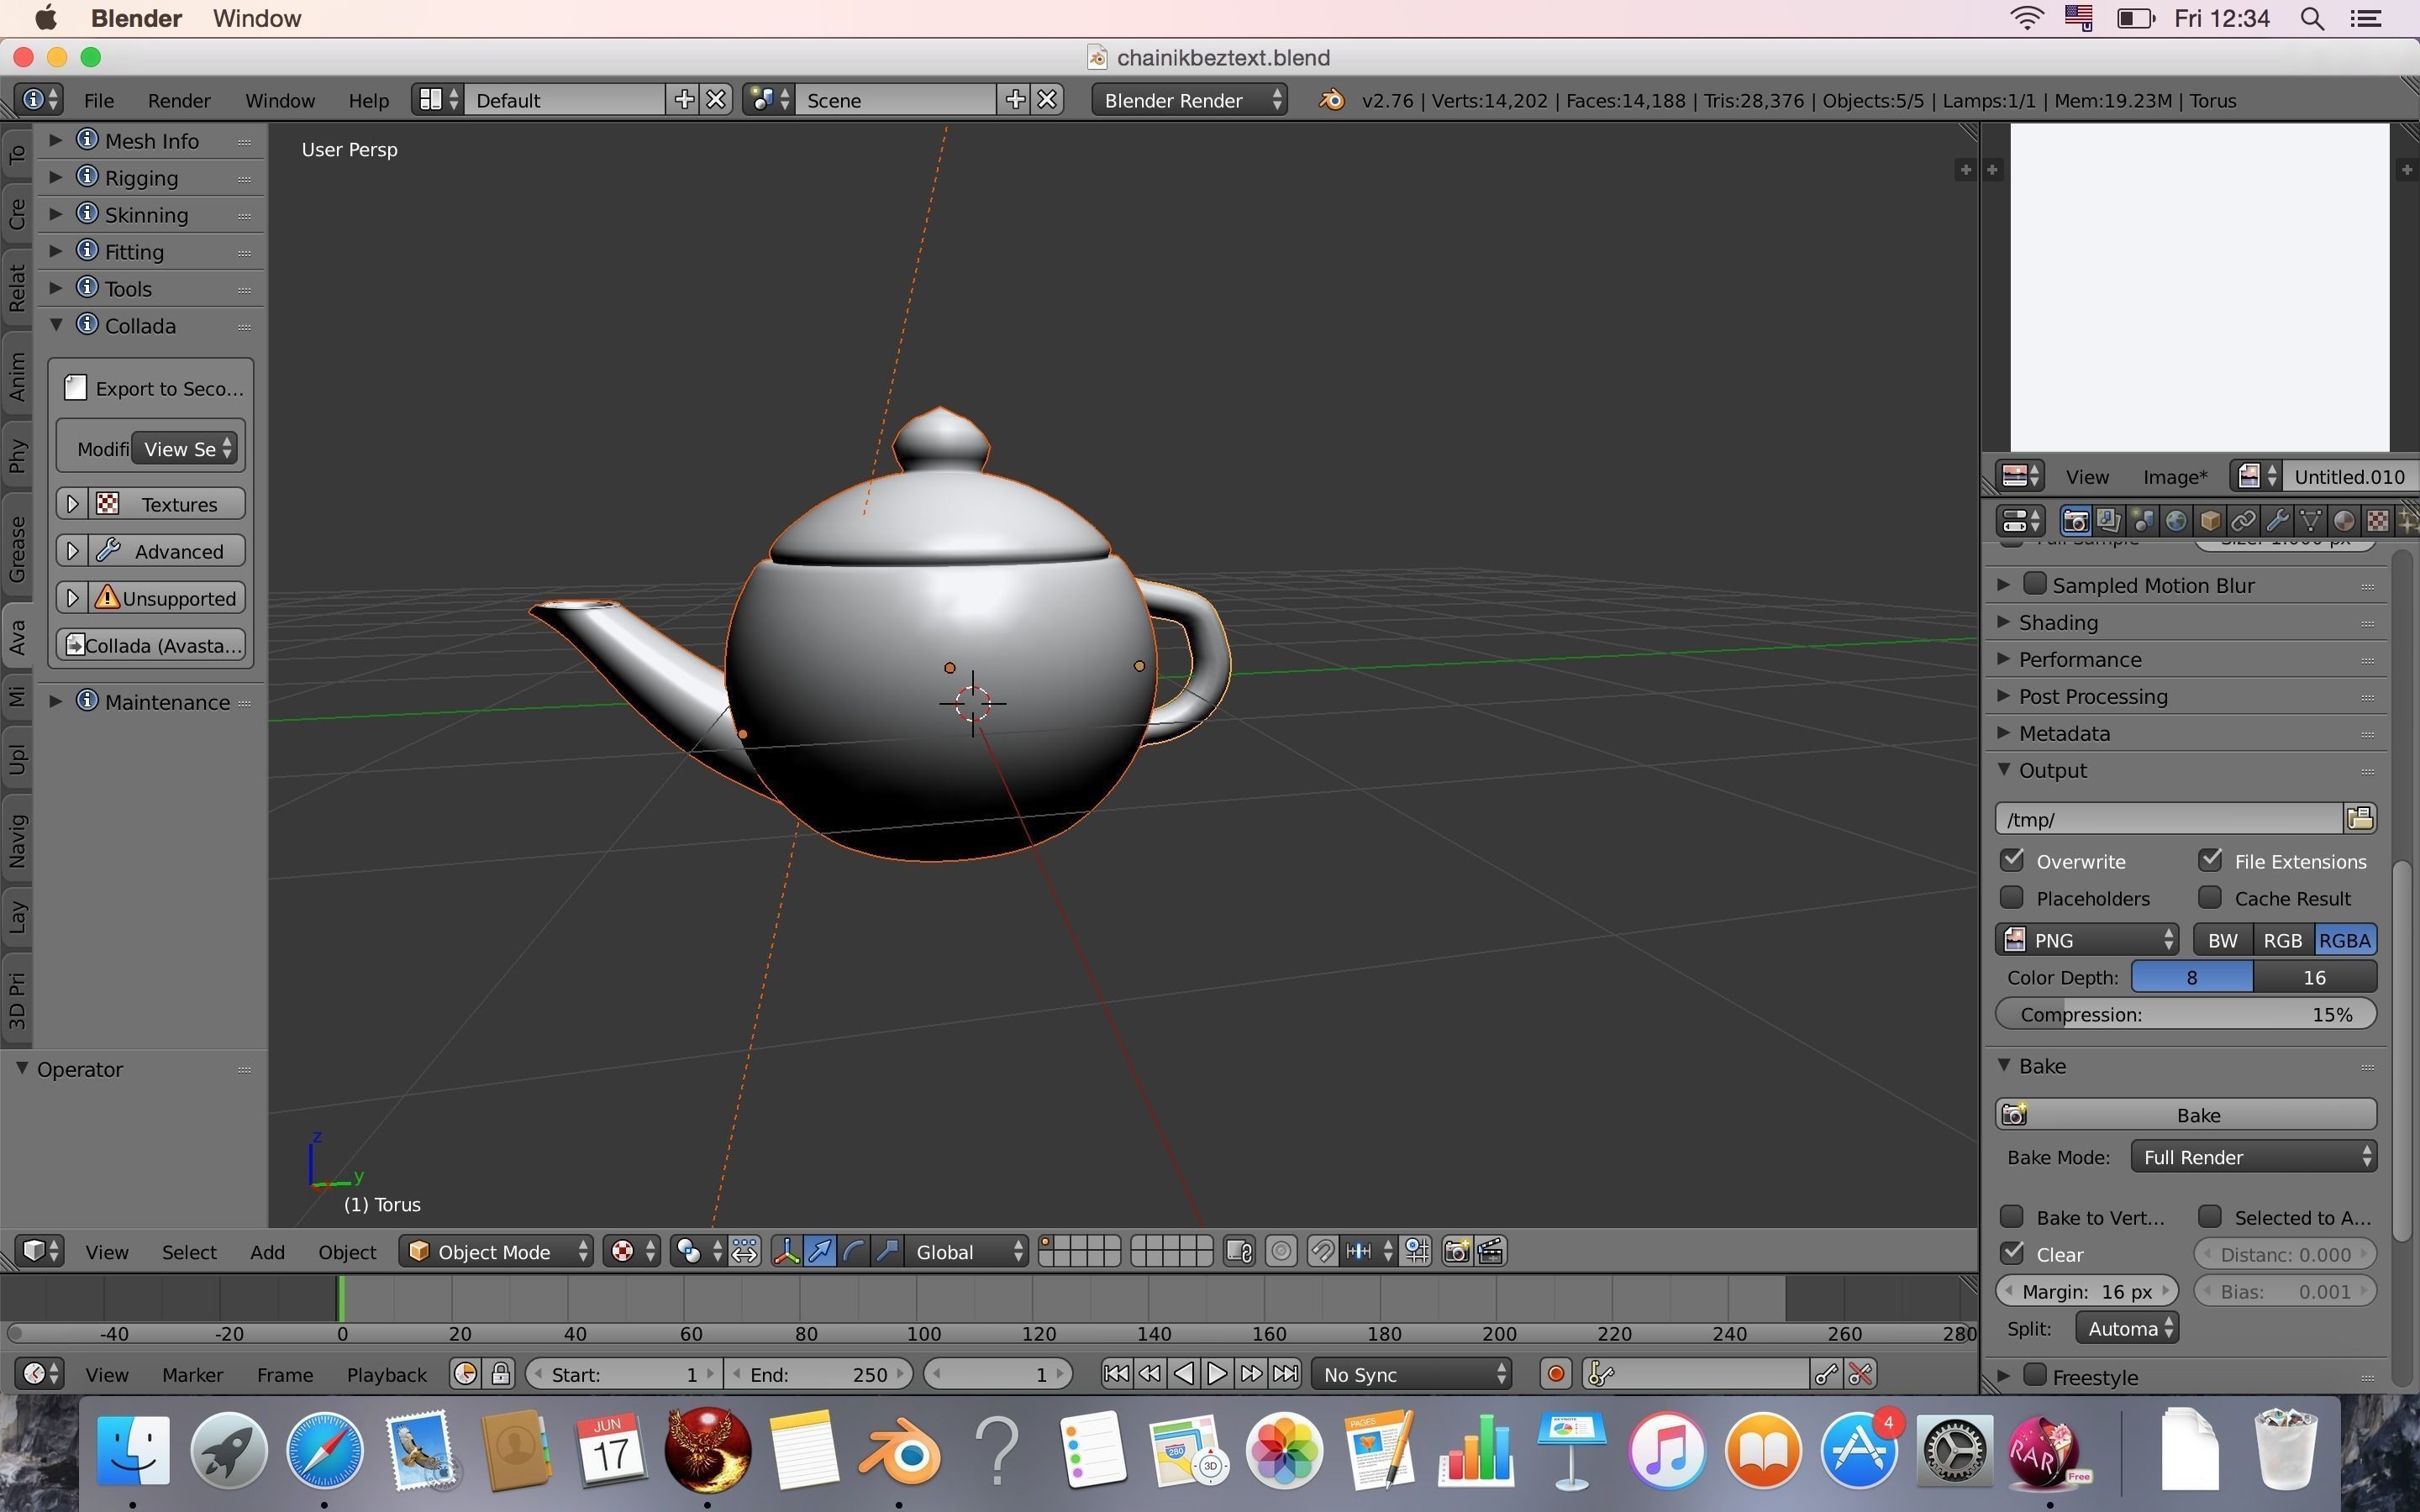The image size is (2420, 1512).
Task: Toggle the Overwrite checkbox
Action: (x=2012, y=860)
